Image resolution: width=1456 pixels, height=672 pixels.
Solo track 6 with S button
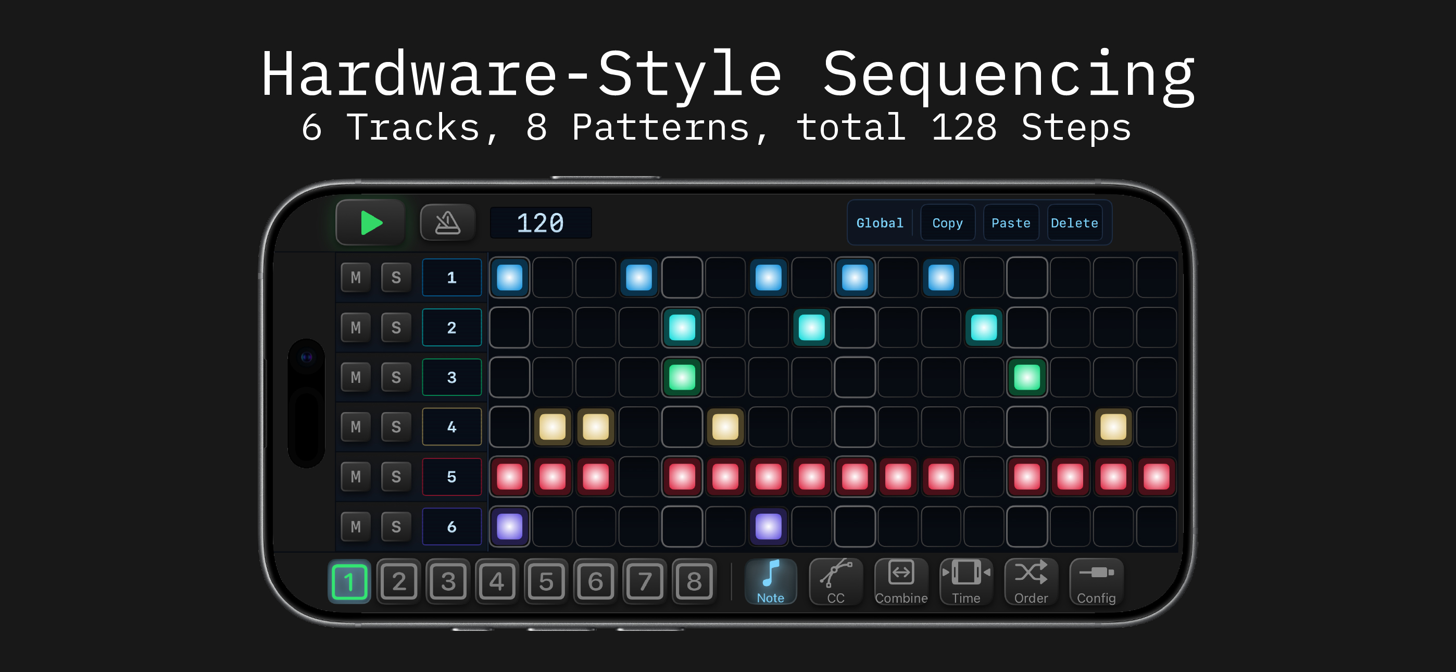396,526
